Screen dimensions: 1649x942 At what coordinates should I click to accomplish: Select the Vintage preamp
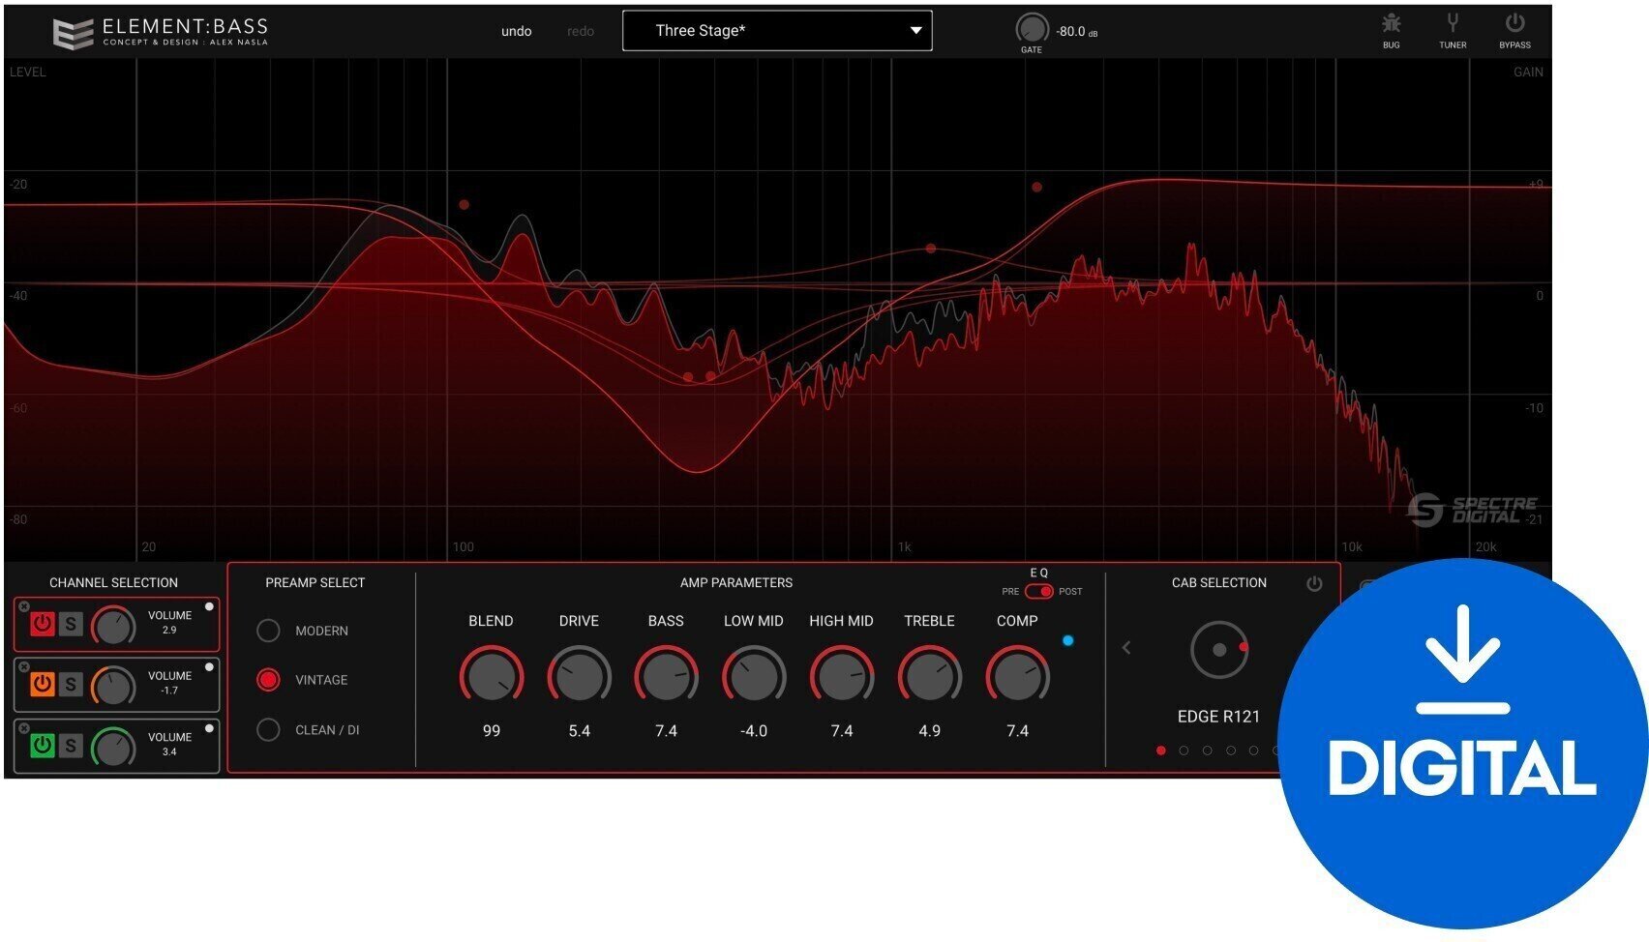[x=268, y=680]
